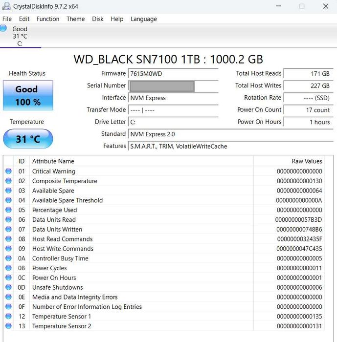337x342 pixels.
Task: Click status orb for Host Write Commands row
Action: (8, 248)
